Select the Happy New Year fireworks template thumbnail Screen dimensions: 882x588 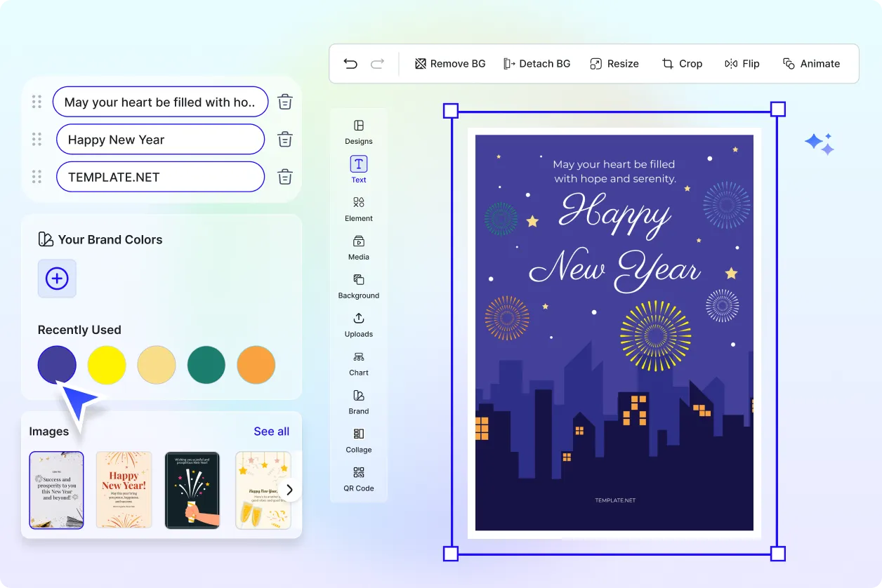coord(124,490)
